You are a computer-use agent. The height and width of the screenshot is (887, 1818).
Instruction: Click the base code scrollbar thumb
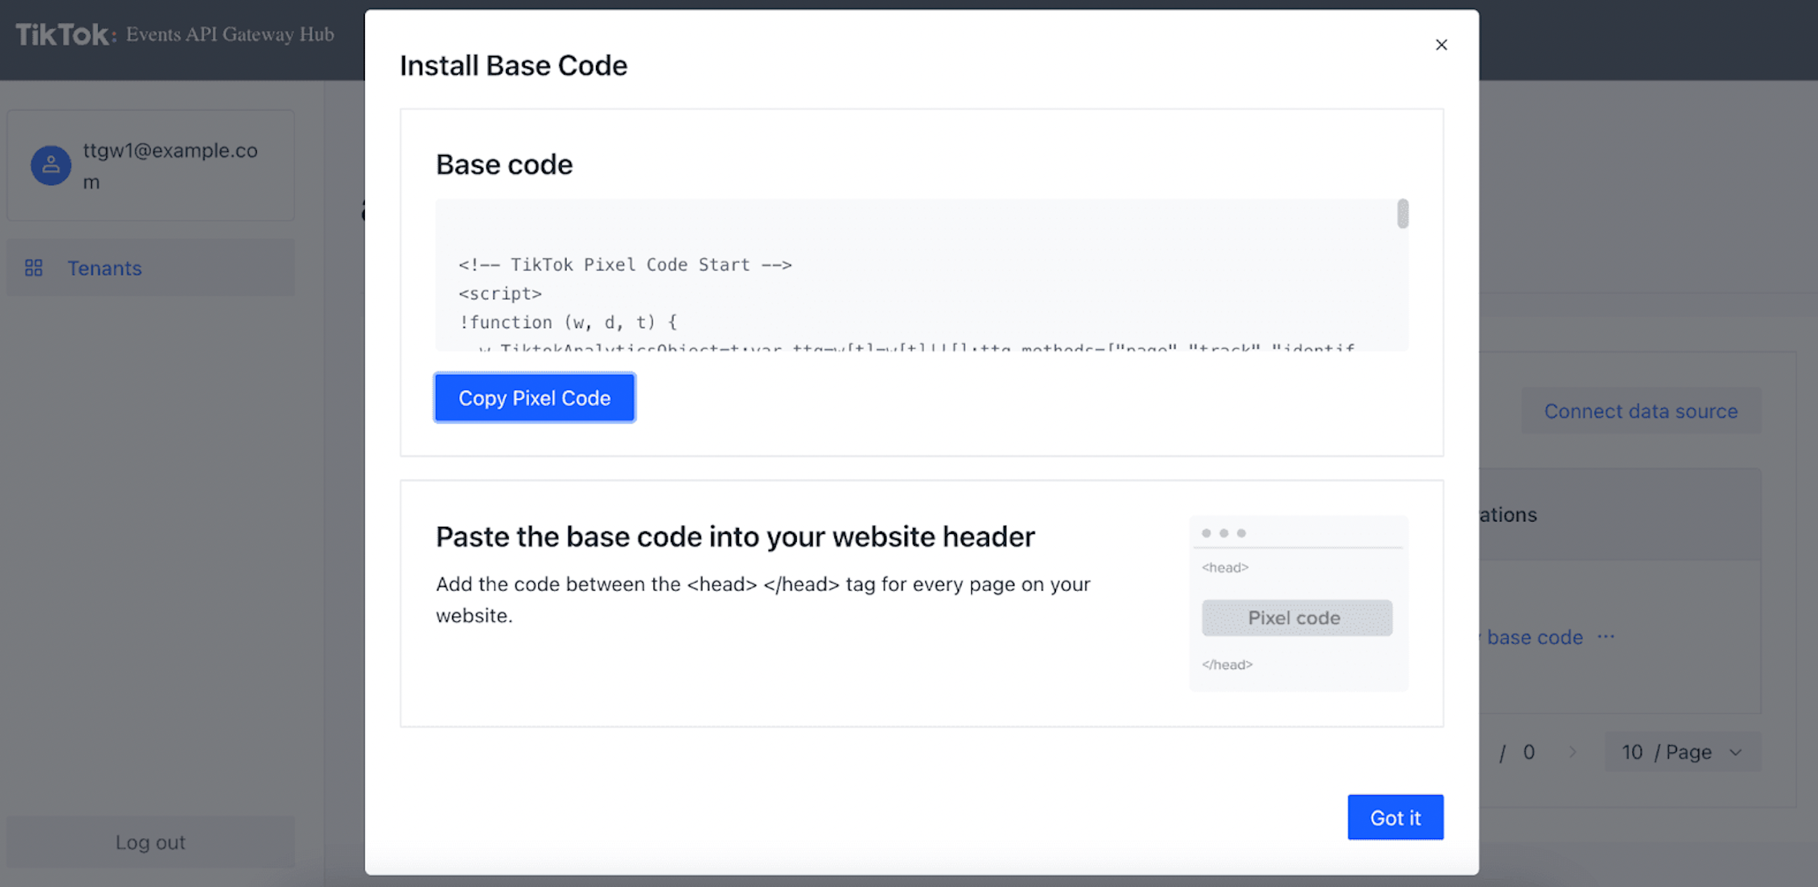pyautogui.click(x=1403, y=214)
